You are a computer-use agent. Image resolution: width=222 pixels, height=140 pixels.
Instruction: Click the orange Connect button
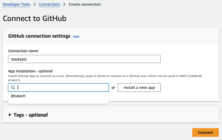(x=205, y=132)
